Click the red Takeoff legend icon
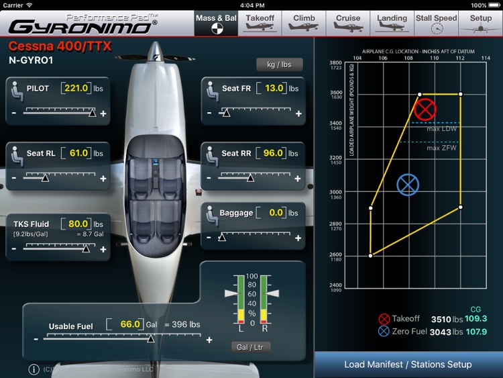This screenshot has height=378, width=503. [384, 319]
